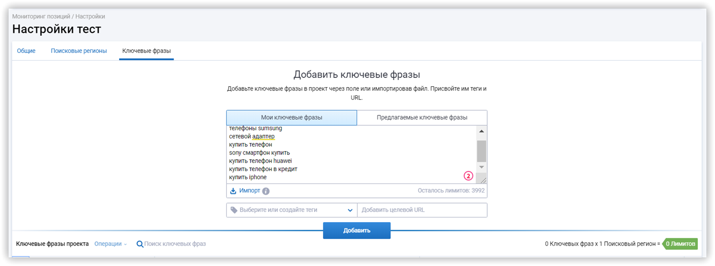Click the textarea resize handle icon
This screenshot has width=715, height=266.
click(x=482, y=180)
